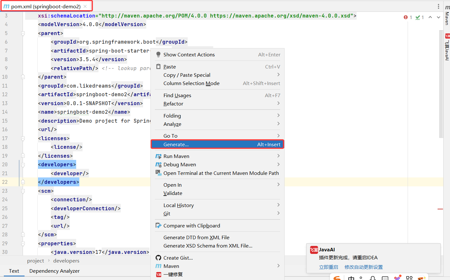The image size is (450, 280).
Task: Expand the Open In submenu
Action: [x=217, y=185]
